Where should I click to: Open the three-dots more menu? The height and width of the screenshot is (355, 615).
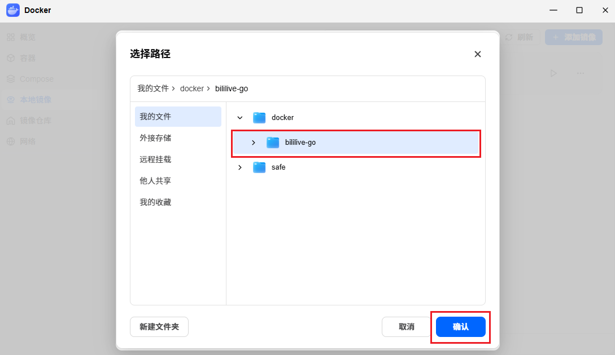click(581, 73)
